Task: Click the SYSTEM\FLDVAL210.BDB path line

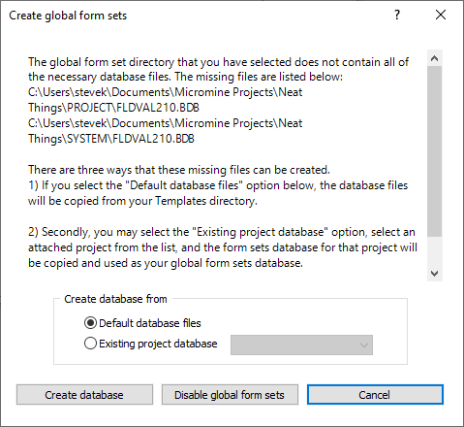Action: click(111, 139)
